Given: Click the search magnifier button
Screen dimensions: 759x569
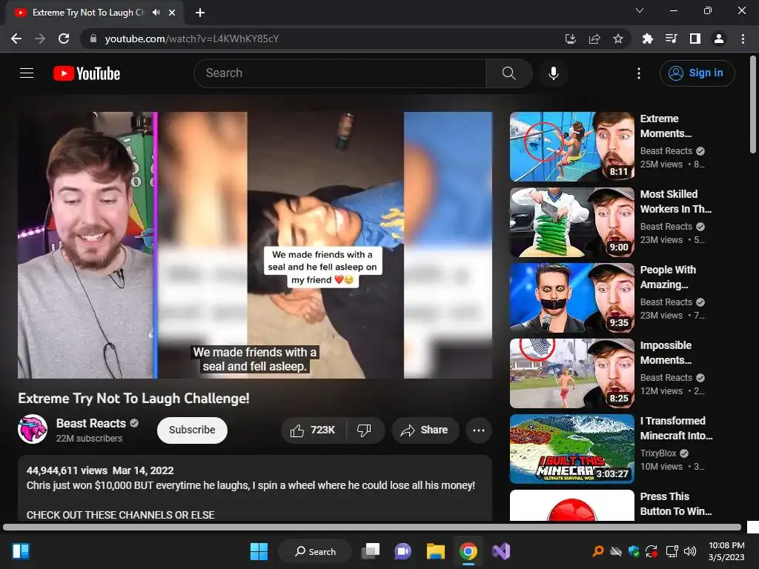Looking at the screenshot, I should tap(508, 73).
